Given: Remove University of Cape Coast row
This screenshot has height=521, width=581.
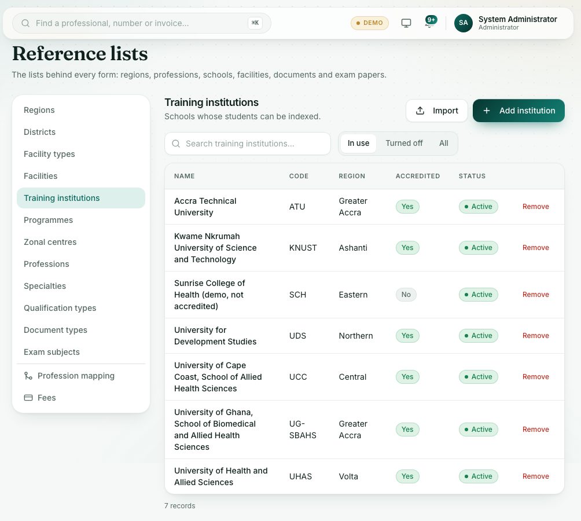Looking at the screenshot, I should pos(535,377).
